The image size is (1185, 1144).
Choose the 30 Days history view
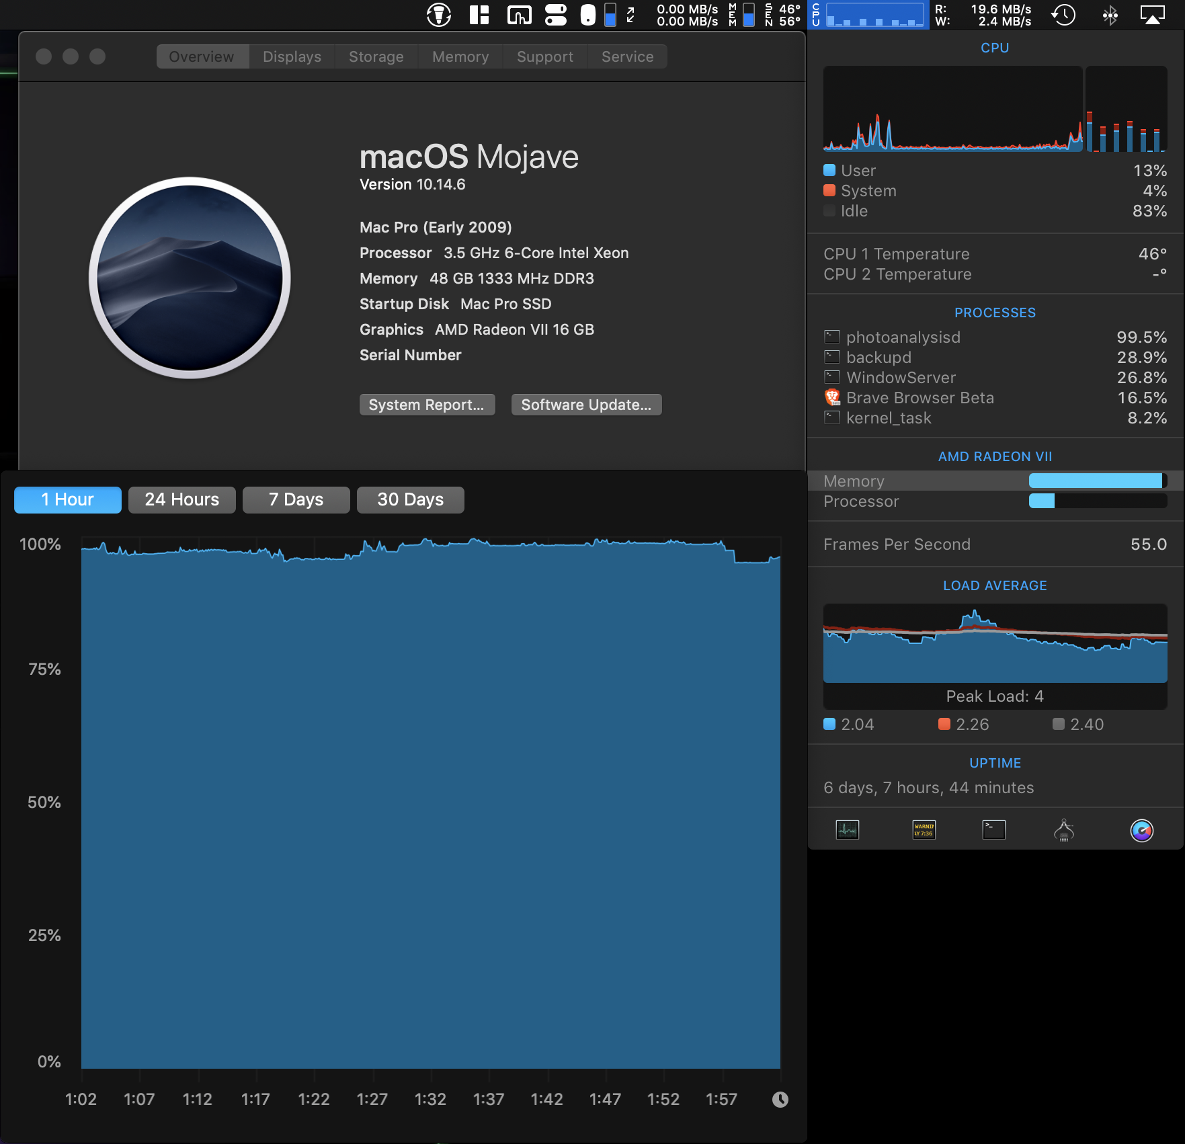click(x=410, y=499)
